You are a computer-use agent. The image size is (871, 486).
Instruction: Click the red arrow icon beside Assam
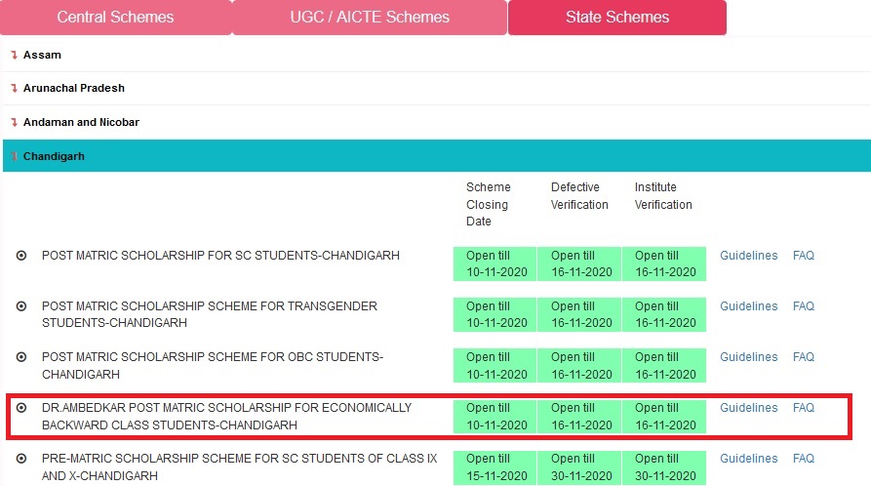point(14,55)
